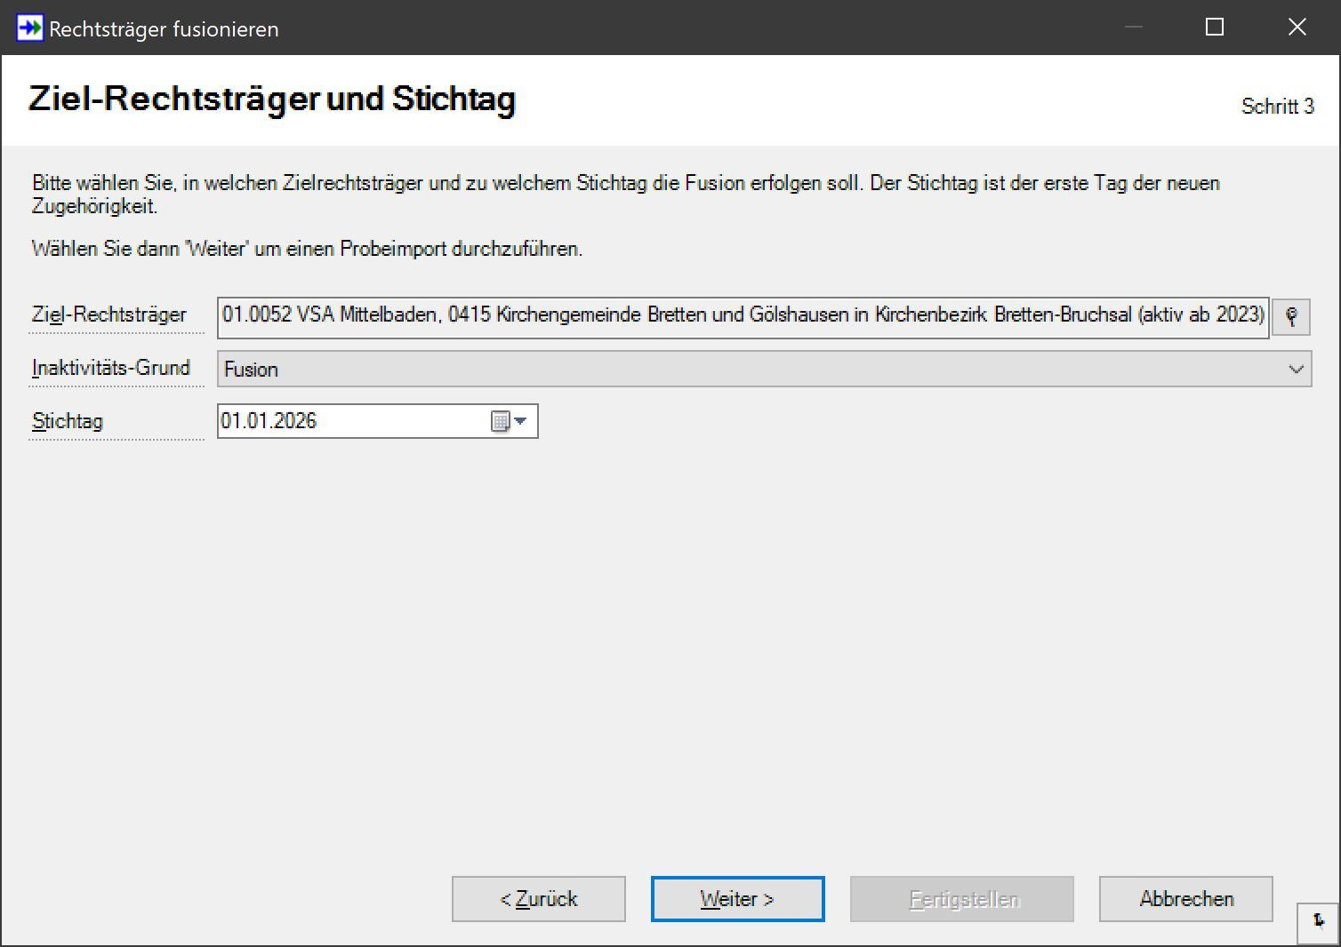Image resolution: width=1341 pixels, height=947 pixels.
Task: Open the Stichtag calendar picker icon
Action: point(509,421)
